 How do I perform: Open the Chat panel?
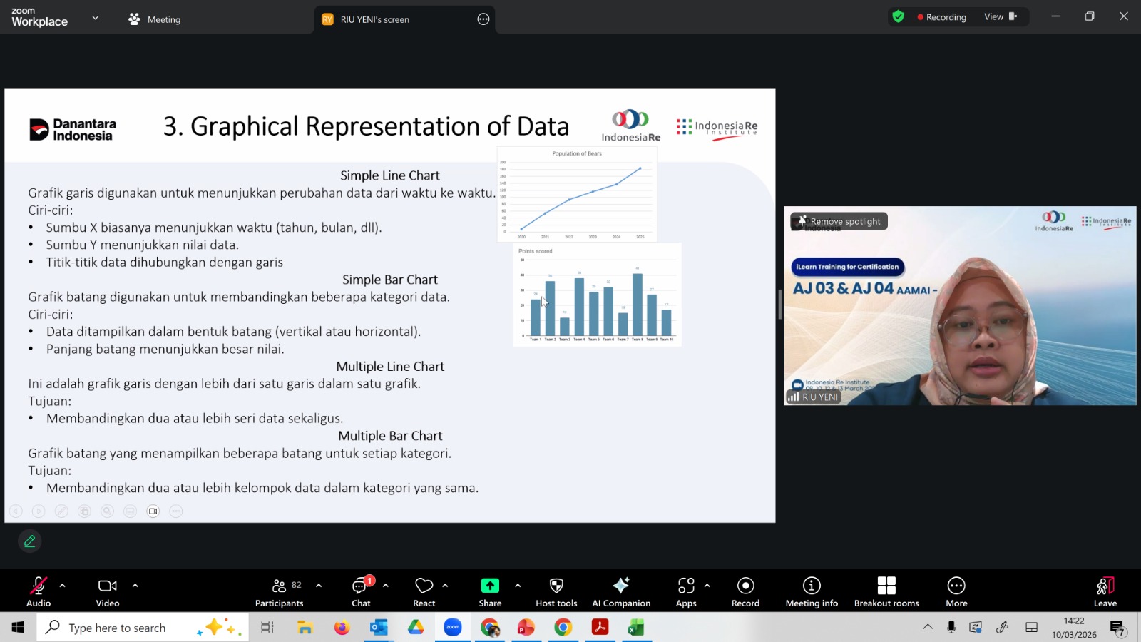click(361, 592)
